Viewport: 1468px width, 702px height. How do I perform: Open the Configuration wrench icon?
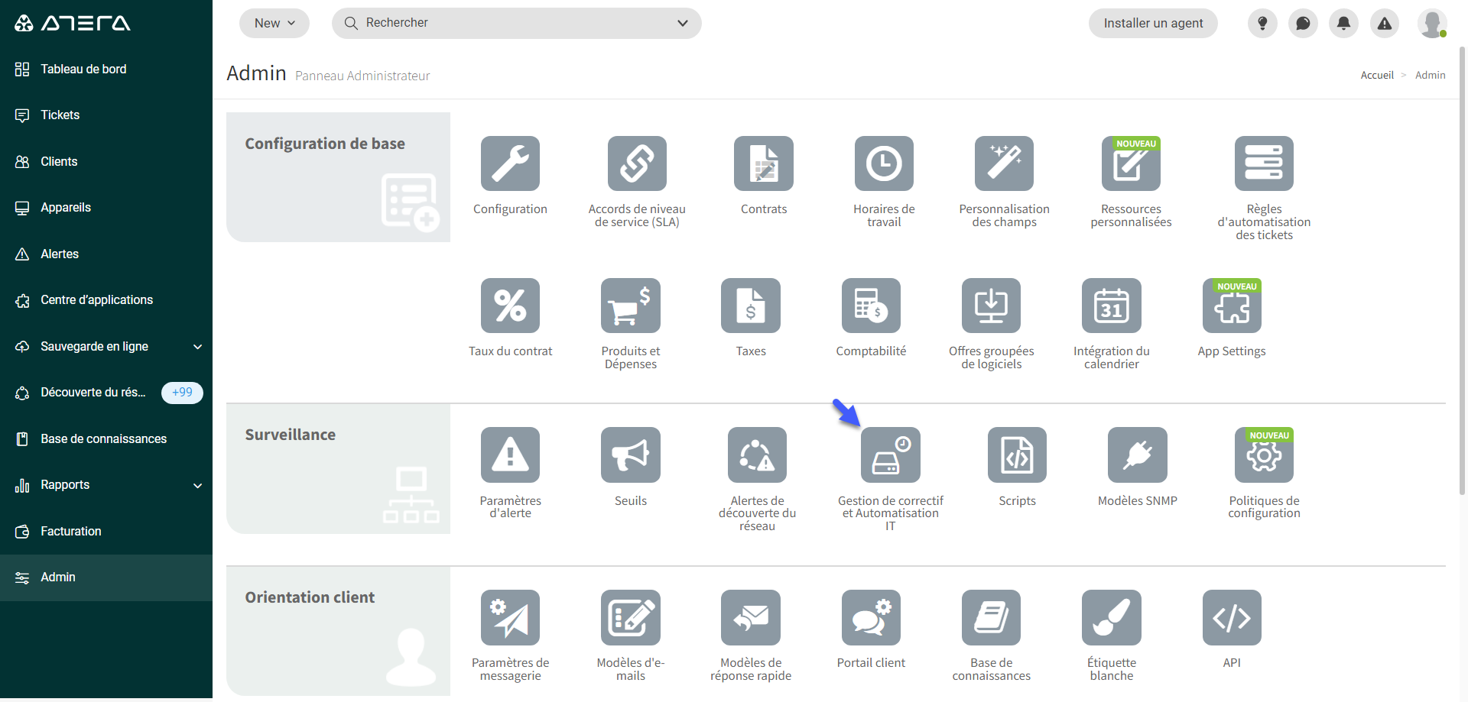[x=510, y=163]
